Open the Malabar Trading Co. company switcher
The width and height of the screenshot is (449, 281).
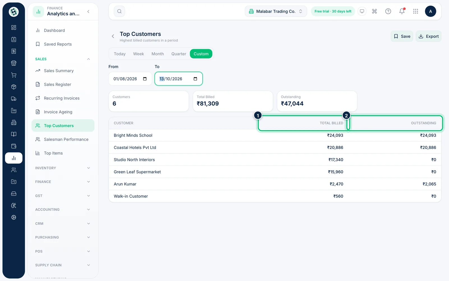point(276,11)
